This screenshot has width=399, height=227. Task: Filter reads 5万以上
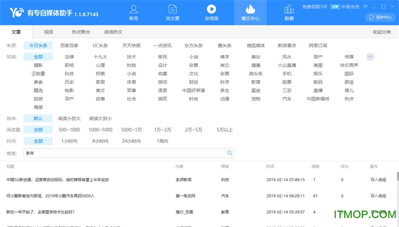(x=225, y=130)
